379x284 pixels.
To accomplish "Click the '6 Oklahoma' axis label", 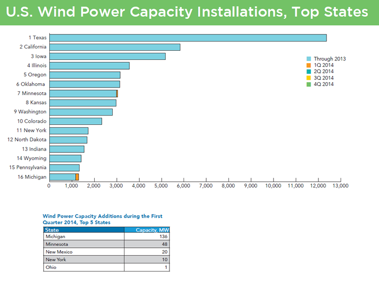I will click(x=31, y=84).
